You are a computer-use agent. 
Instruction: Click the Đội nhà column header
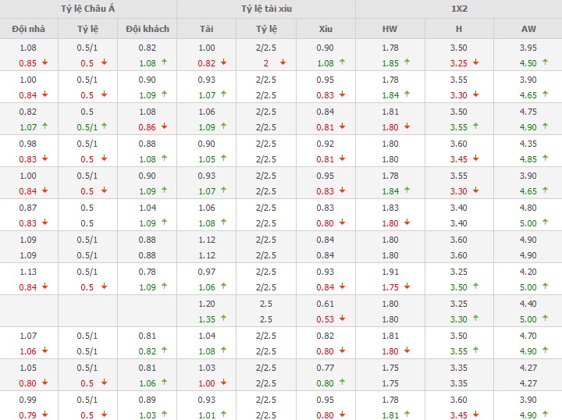click(28, 29)
